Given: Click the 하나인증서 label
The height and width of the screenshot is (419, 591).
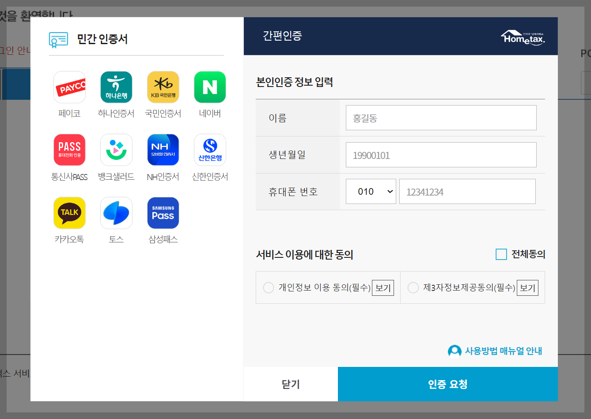Looking at the screenshot, I should tap(116, 113).
